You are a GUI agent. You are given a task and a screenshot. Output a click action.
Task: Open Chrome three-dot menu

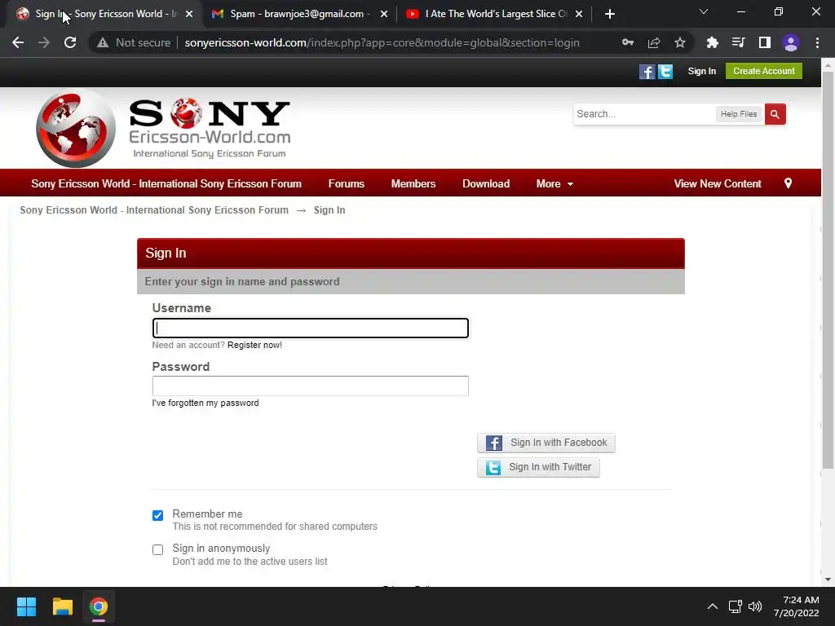click(817, 42)
